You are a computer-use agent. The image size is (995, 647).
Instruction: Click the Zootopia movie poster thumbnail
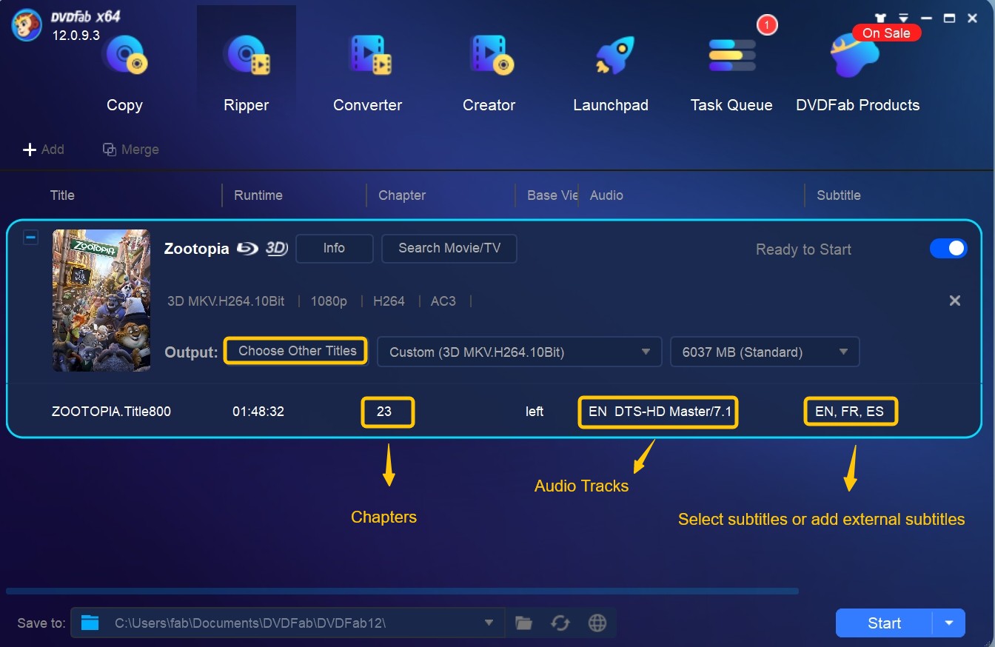[x=101, y=300]
